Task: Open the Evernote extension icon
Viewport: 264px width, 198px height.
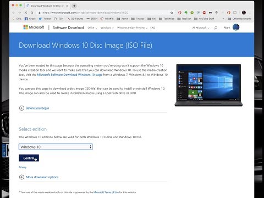Action: (x=186, y=13)
